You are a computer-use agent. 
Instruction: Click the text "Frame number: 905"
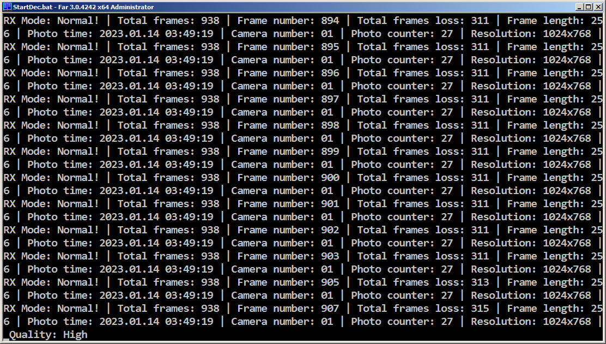pyautogui.click(x=288, y=282)
